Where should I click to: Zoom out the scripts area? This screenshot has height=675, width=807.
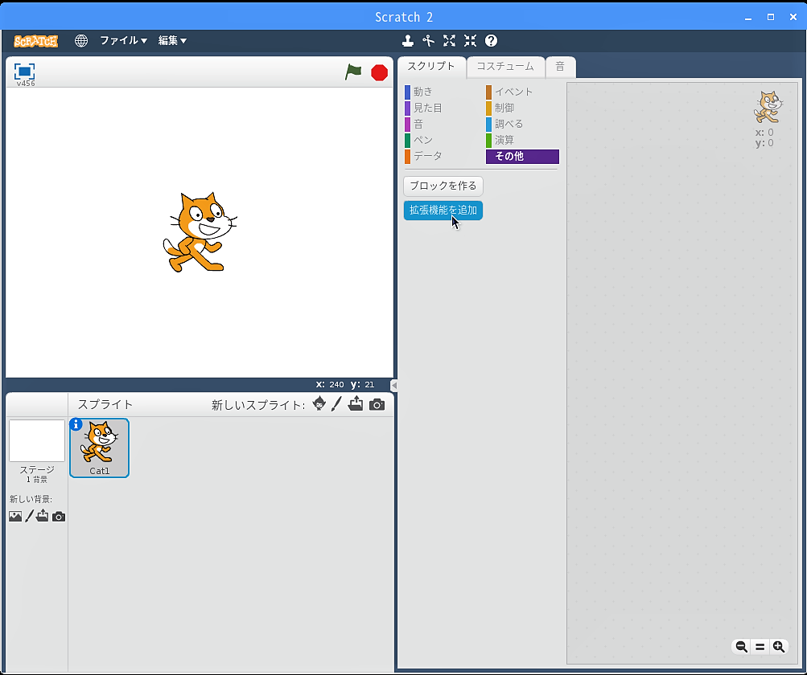pos(742,647)
